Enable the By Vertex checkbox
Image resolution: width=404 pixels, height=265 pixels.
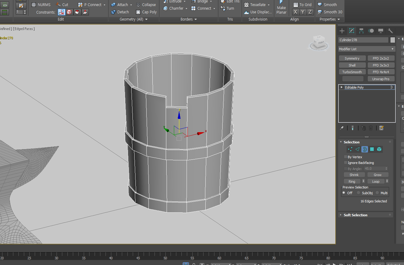(346, 157)
